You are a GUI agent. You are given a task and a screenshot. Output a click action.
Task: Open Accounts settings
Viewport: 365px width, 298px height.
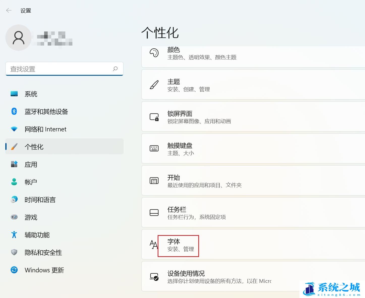[x=31, y=182]
